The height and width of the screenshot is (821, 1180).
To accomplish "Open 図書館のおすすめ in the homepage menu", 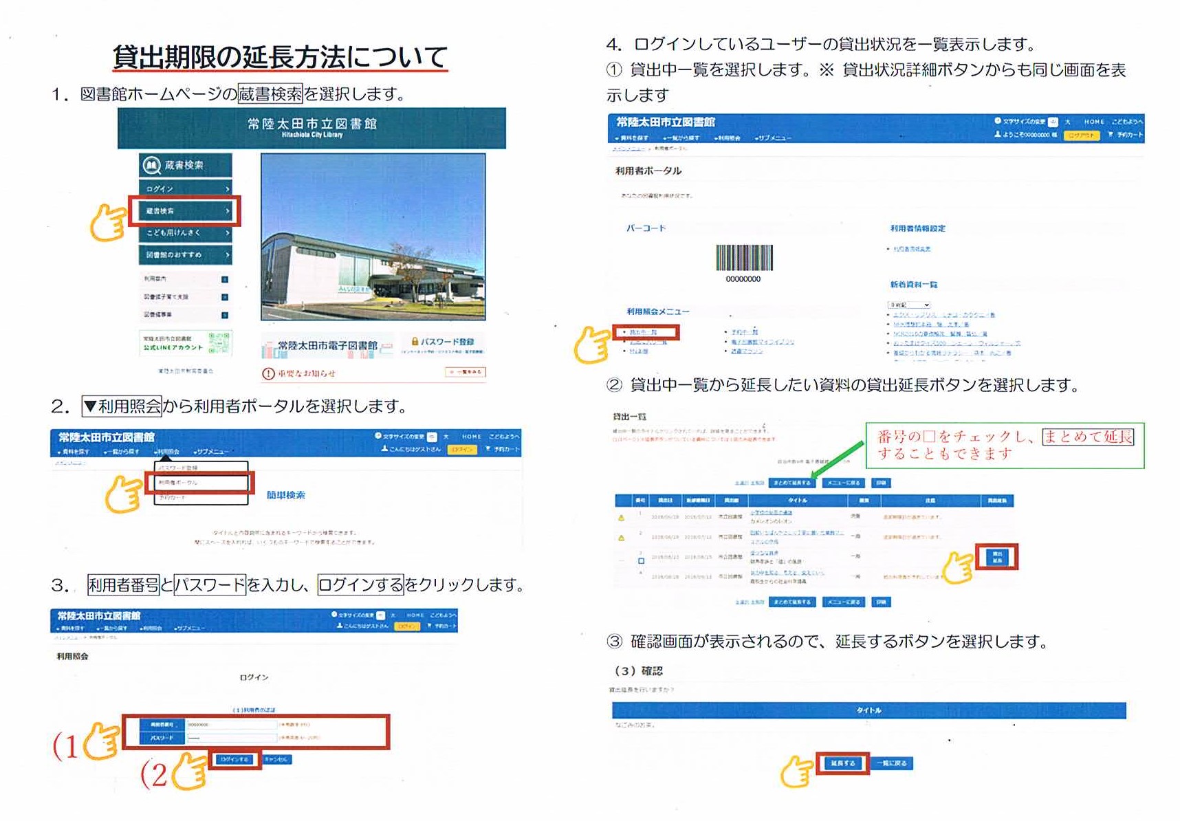I will click(186, 255).
